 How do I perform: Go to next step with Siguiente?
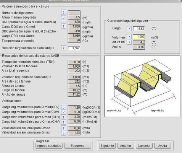click(x=107, y=146)
